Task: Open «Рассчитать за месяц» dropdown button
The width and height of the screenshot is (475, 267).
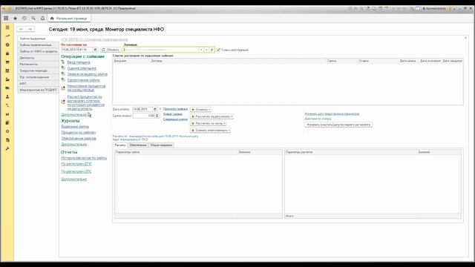Action: point(208,123)
